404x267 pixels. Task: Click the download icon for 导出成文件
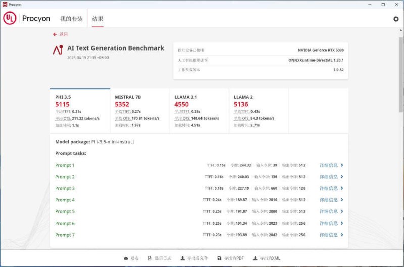[182, 258]
